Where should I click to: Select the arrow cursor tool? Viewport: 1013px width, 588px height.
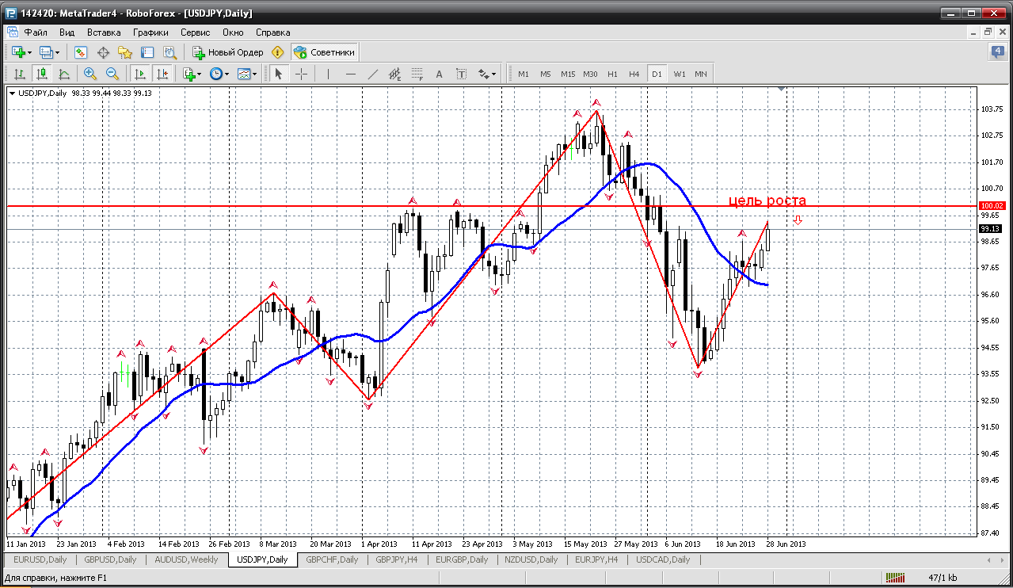278,74
